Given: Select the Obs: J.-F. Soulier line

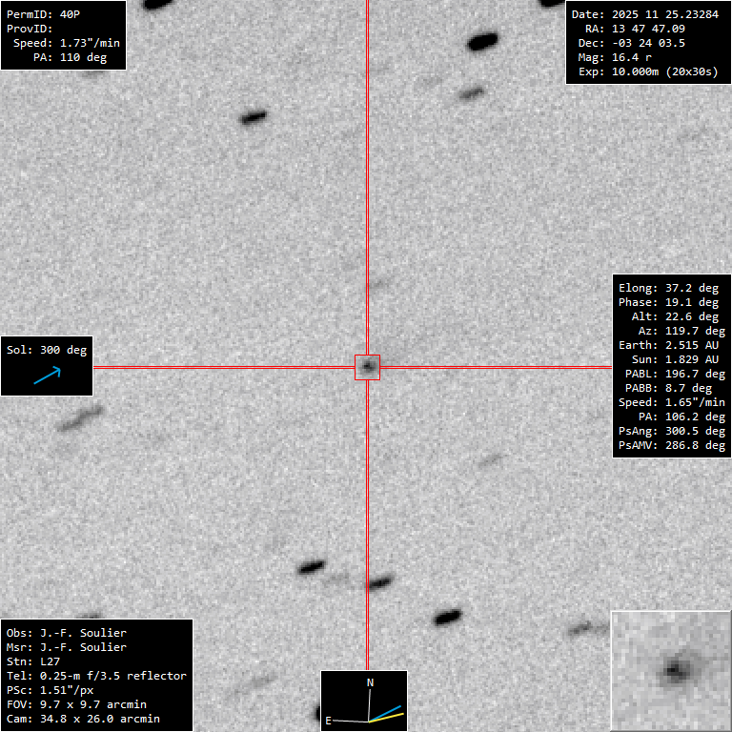Looking at the screenshot, I should [67, 633].
